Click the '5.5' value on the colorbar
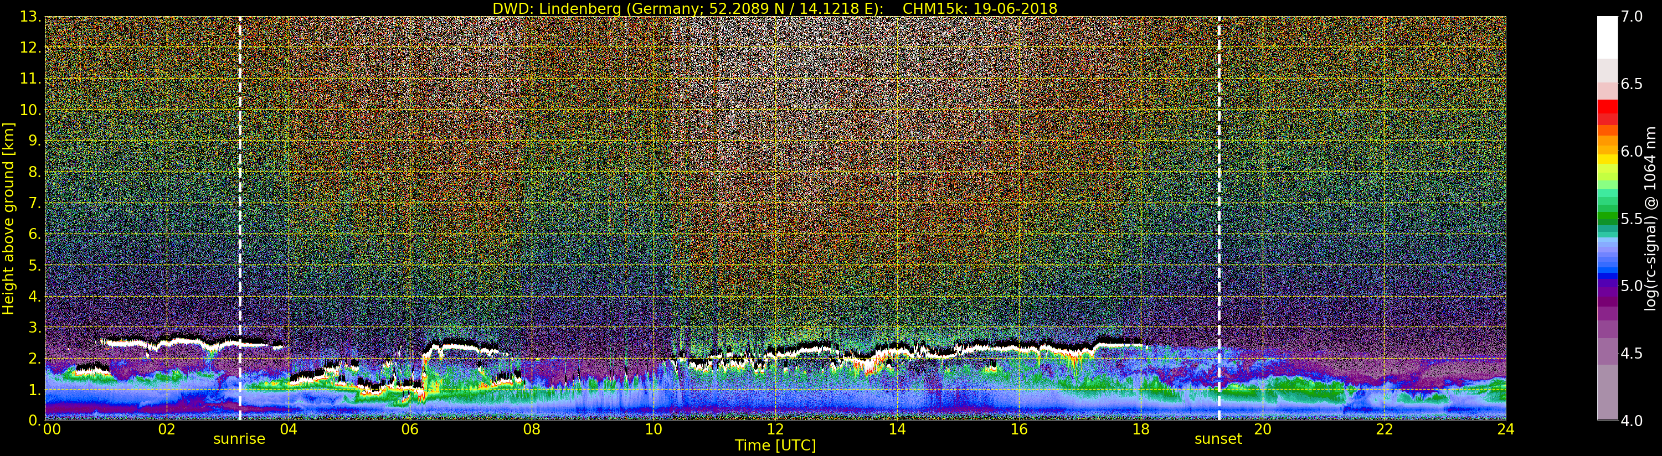The height and width of the screenshot is (456, 1662). point(1632,219)
